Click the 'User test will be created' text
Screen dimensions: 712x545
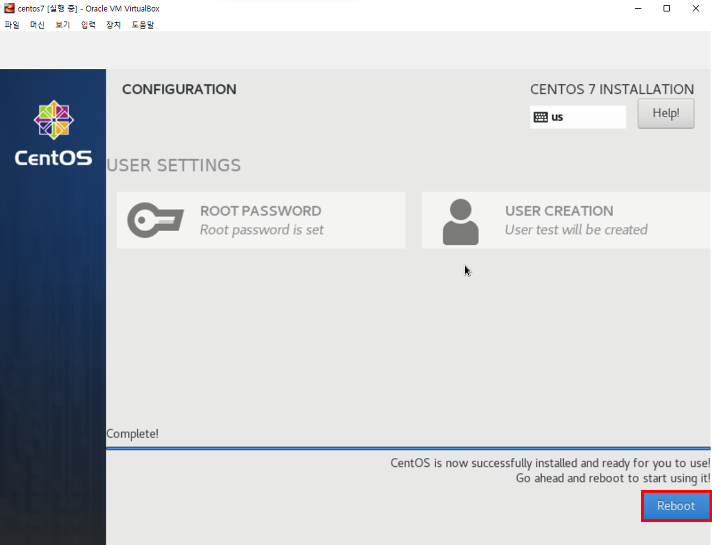tap(576, 230)
